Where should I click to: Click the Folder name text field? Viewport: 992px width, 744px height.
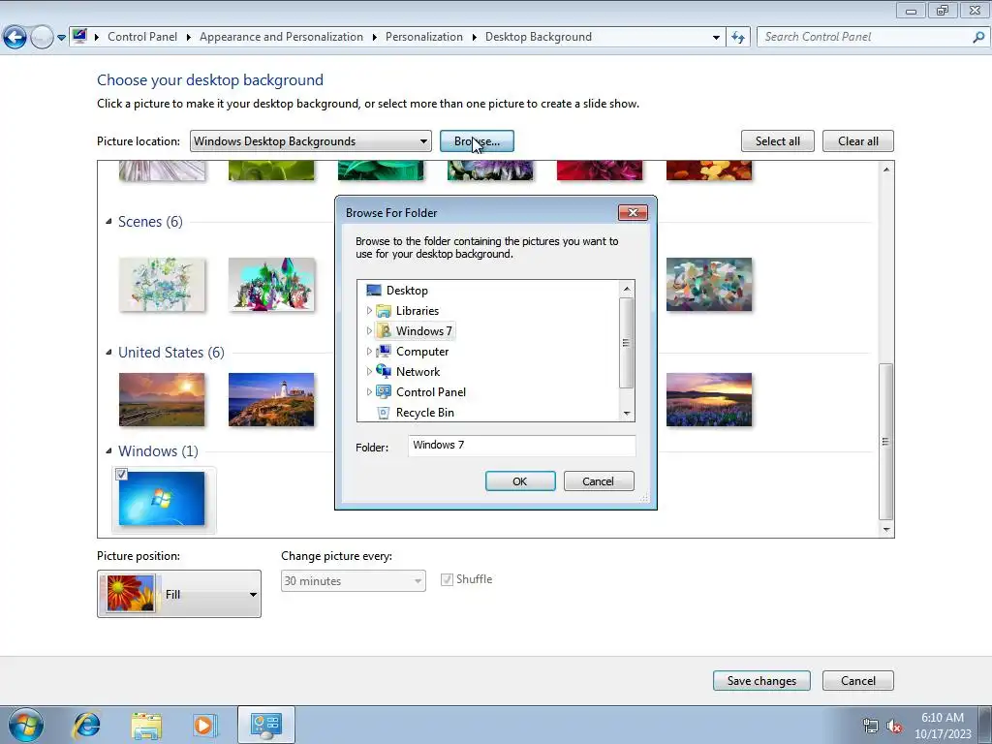pyautogui.click(x=522, y=446)
